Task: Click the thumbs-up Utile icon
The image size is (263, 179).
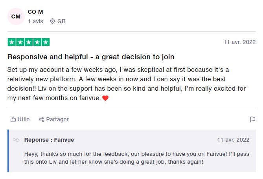Action: tap(13, 119)
